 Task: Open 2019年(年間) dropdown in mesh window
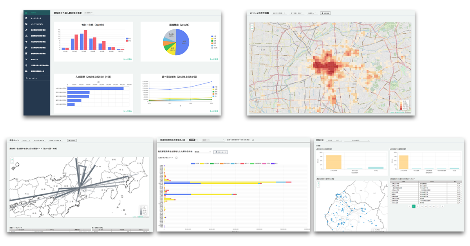(x=279, y=13)
